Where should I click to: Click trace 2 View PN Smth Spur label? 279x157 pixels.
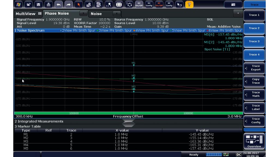(78, 31)
